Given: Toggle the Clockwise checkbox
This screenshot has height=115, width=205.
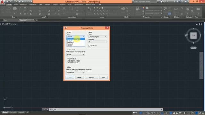Looking at the screenshot, I should (89, 46).
